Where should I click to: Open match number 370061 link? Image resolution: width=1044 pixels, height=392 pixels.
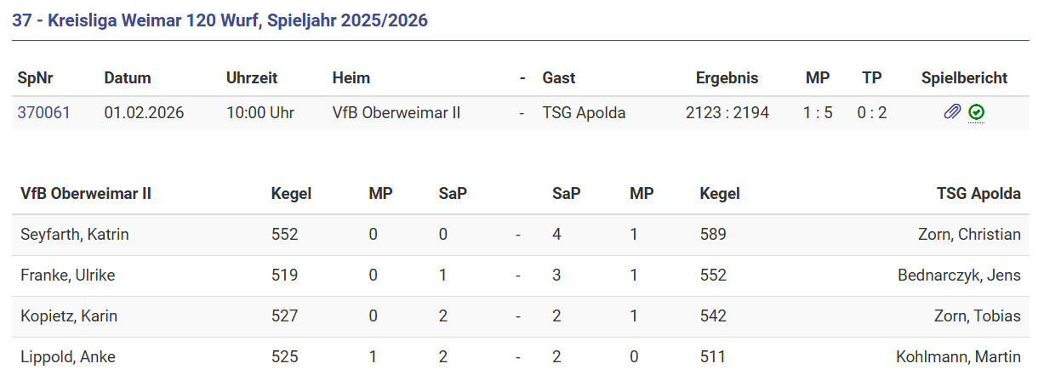click(43, 112)
